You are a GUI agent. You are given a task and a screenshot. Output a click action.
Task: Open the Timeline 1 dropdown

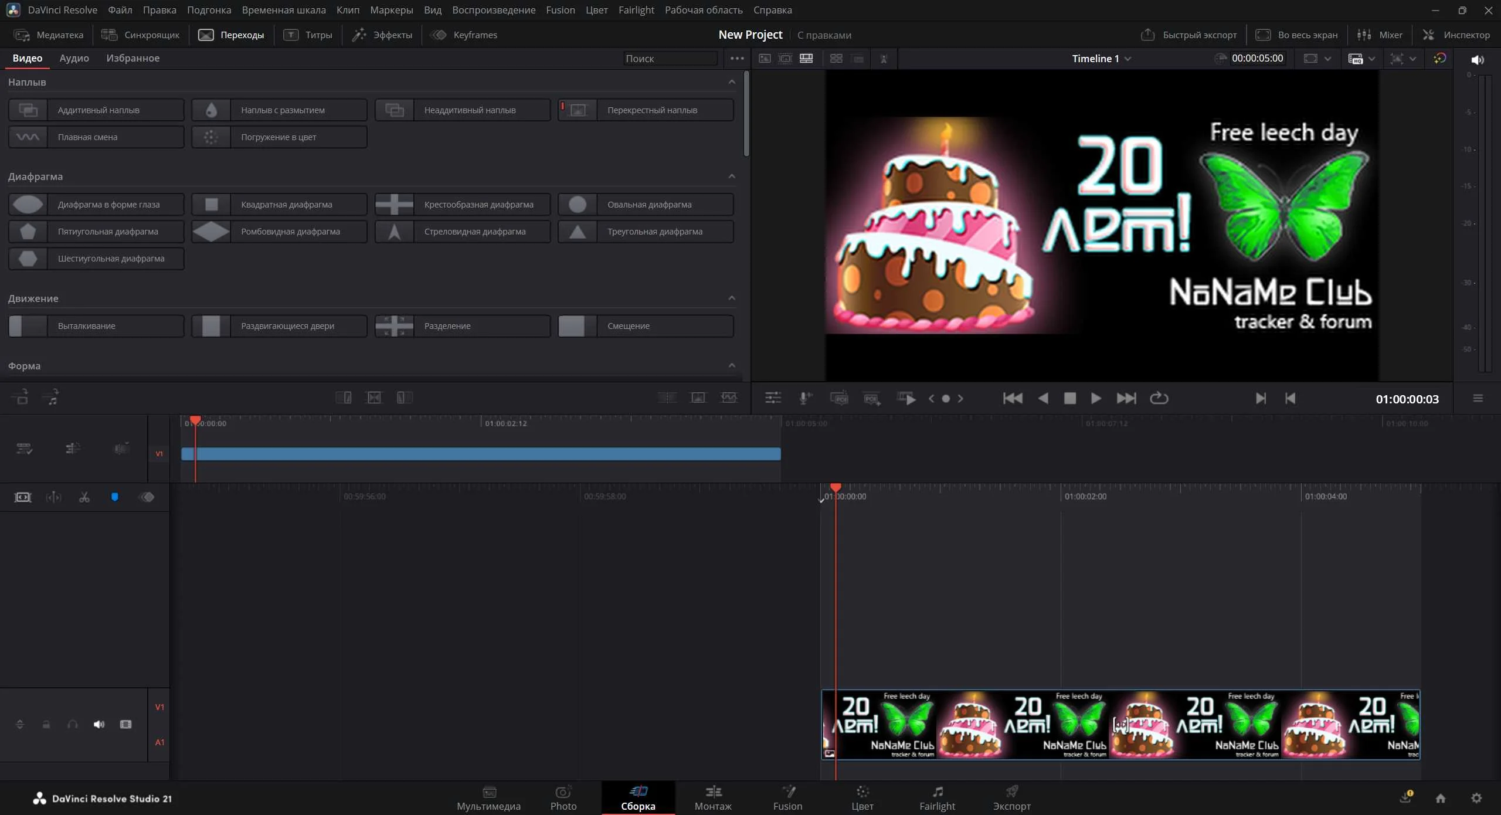(x=1102, y=59)
